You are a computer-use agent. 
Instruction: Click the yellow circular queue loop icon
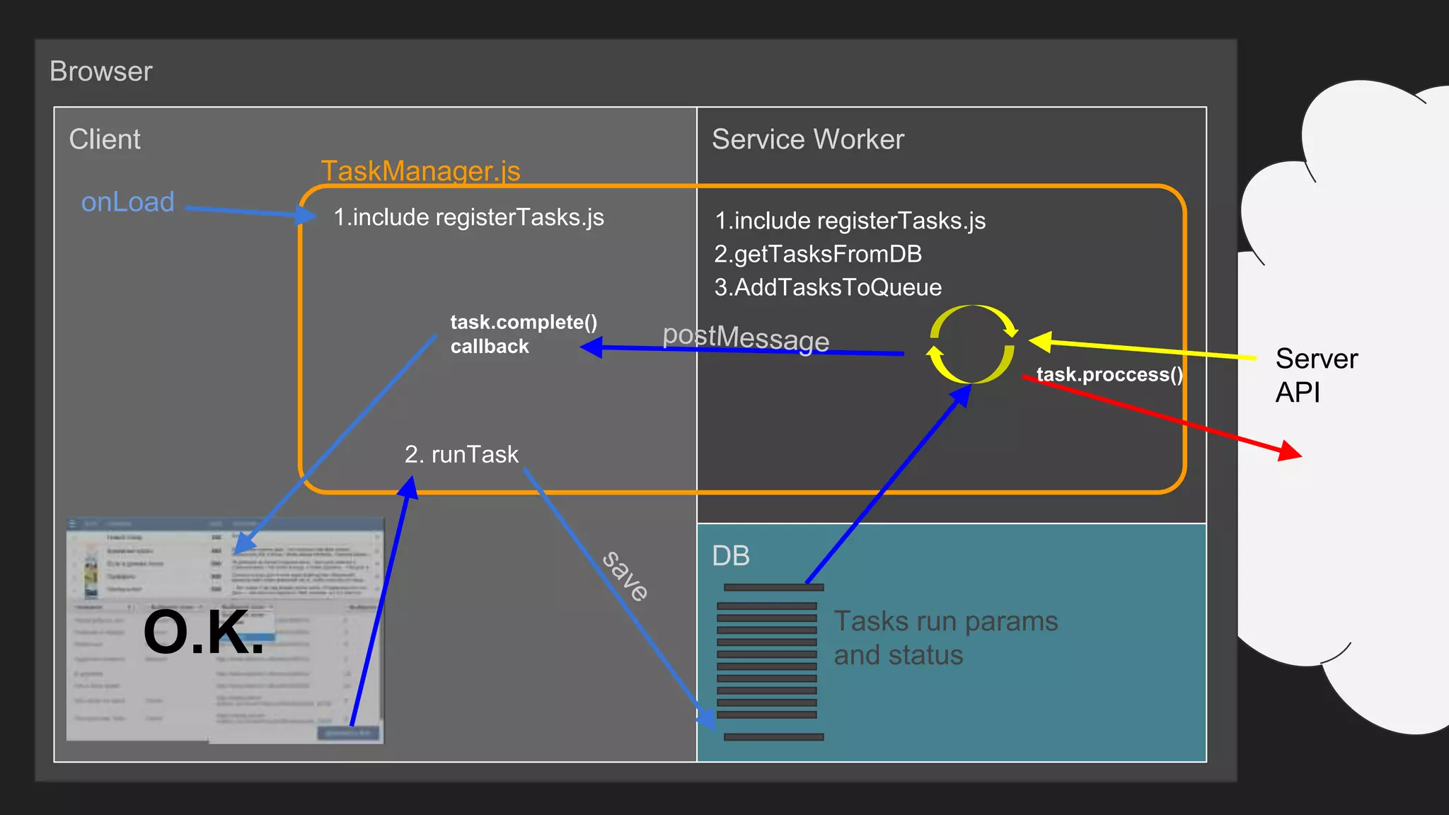(972, 345)
